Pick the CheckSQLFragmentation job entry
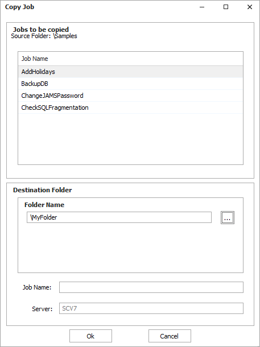Screen dimensions: 260x347 click(x=130, y=108)
